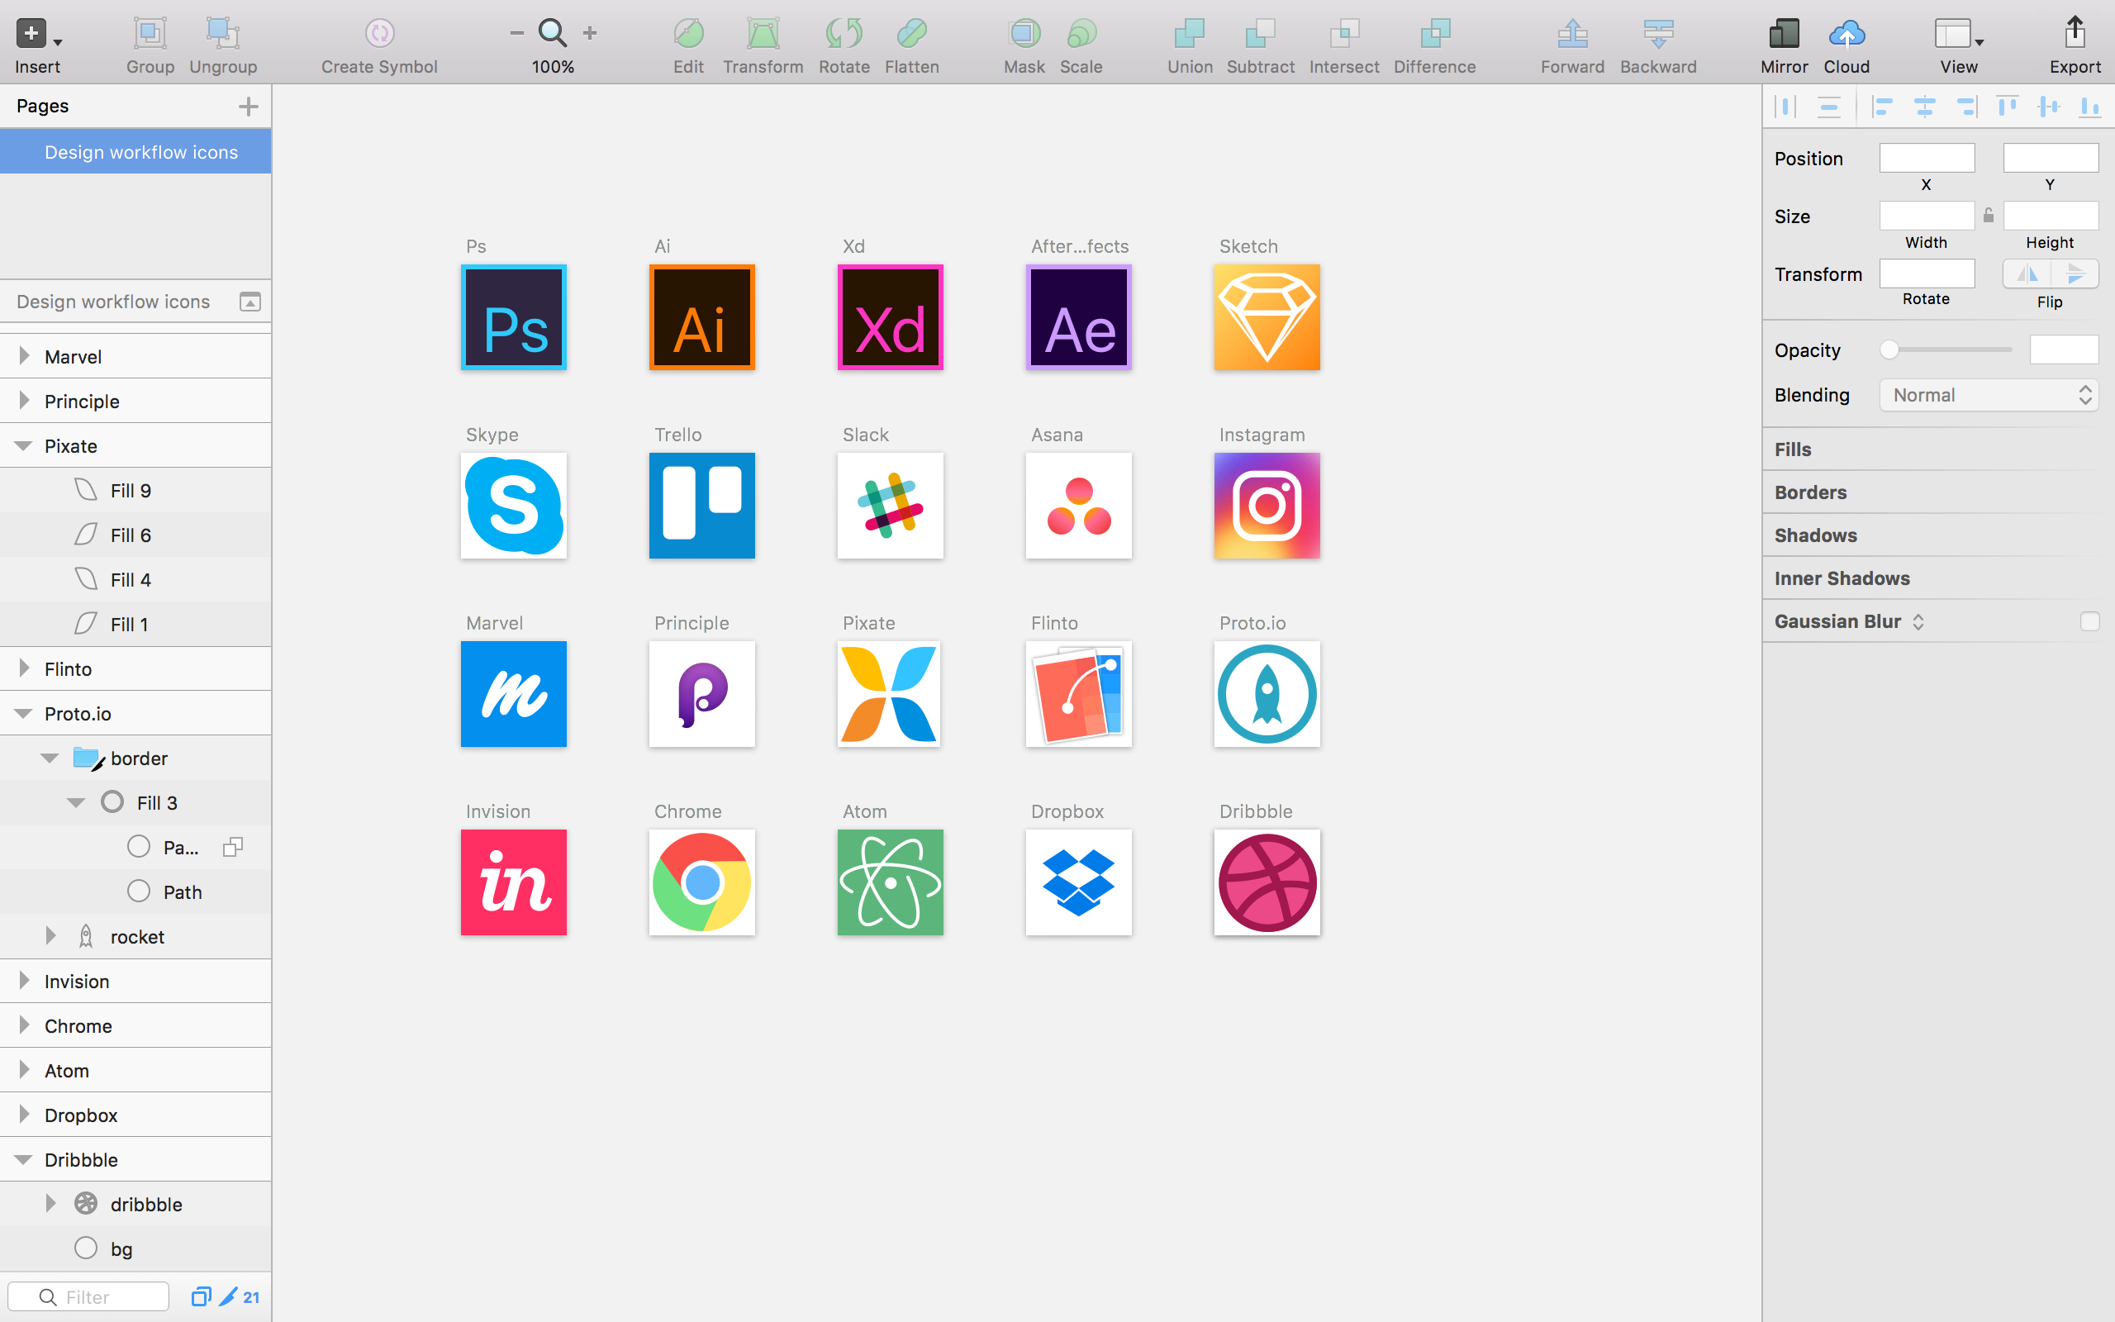
Task: Toggle the slice layers filter icon
Action: tap(229, 1296)
